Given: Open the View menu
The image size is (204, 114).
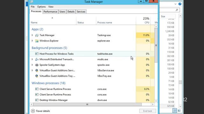Looking at the screenshot, I should 51,7.
